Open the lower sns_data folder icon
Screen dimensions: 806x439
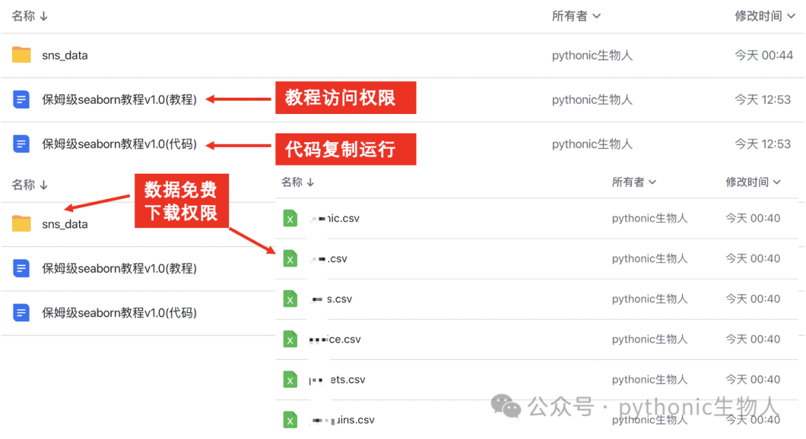tap(21, 224)
